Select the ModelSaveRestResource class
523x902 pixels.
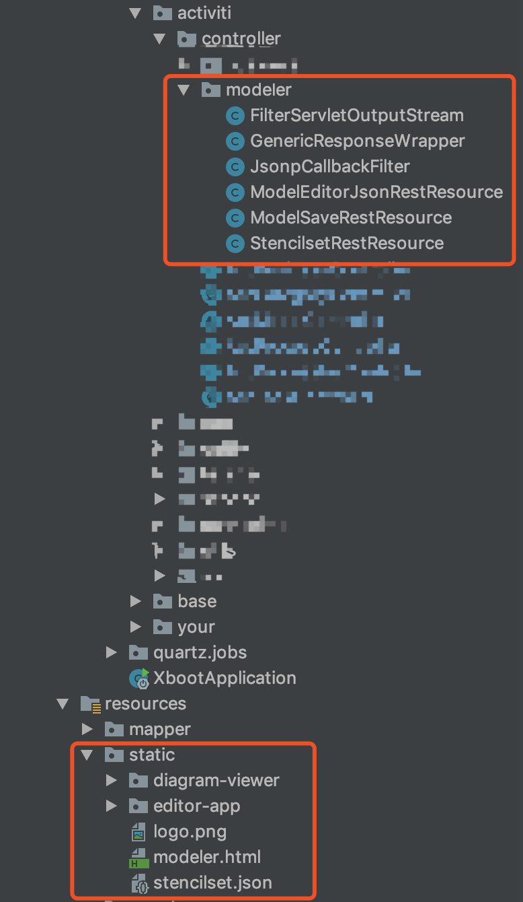pos(351,217)
